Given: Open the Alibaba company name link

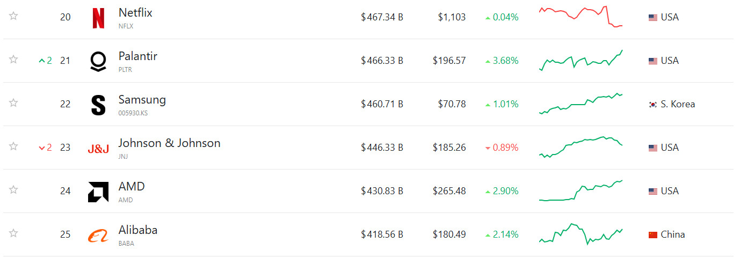Looking at the screenshot, I should pyautogui.click(x=138, y=230).
